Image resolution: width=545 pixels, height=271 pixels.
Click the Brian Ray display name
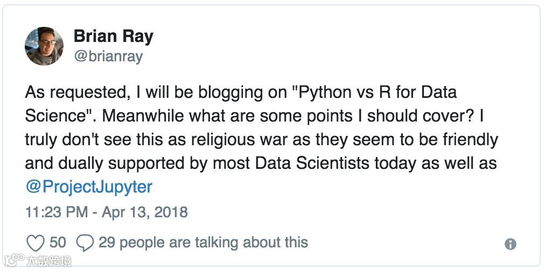tap(113, 37)
